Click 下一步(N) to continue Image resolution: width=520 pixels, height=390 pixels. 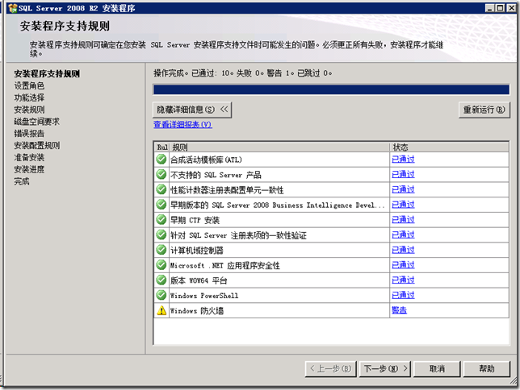(385, 369)
